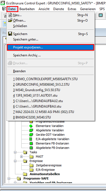Click the E/A-Ereignisse folder icon
The height and width of the screenshot is (191, 106).
coord(31,170)
